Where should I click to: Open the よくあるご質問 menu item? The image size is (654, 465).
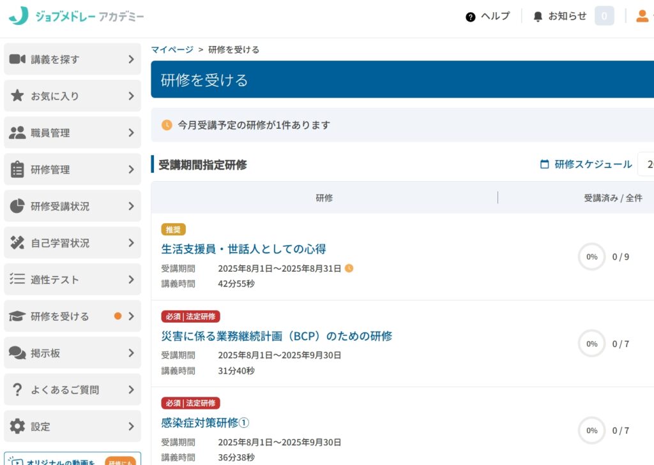(73, 390)
